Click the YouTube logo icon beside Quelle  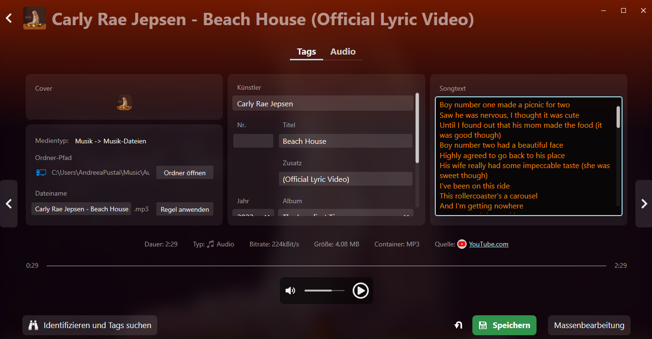tap(462, 244)
